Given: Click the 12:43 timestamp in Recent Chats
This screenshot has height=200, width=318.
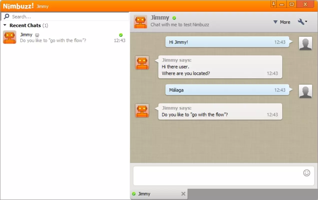Looking at the screenshot, I should [x=119, y=40].
